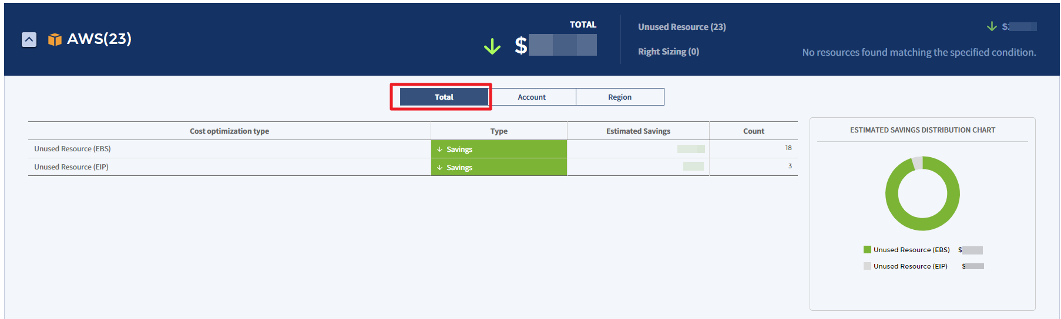The height and width of the screenshot is (319, 1061).
Task: Click the down arrow icon in EIP Savings cell
Action: [439, 168]
